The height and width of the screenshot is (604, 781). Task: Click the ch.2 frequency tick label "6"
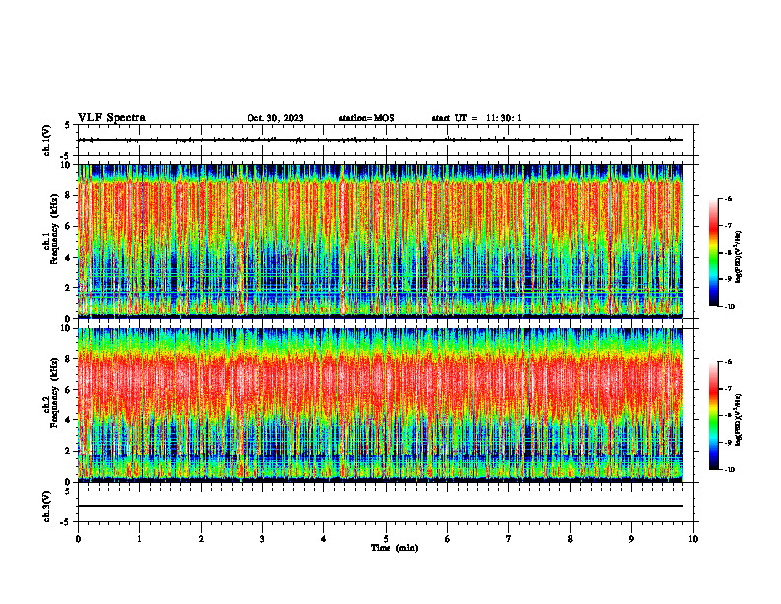[69, 390]
